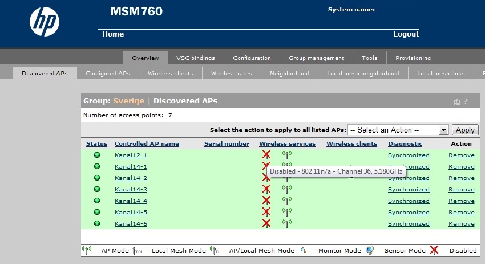Select the Local mesh links sub-tab

pyautogui.click(x=440, y=74)
